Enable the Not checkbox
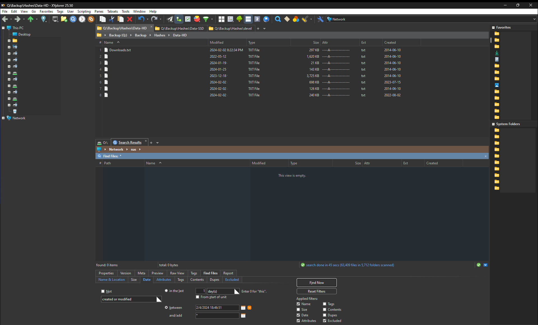This screenshot has width=538, height=325. click(x=103, y=291)
